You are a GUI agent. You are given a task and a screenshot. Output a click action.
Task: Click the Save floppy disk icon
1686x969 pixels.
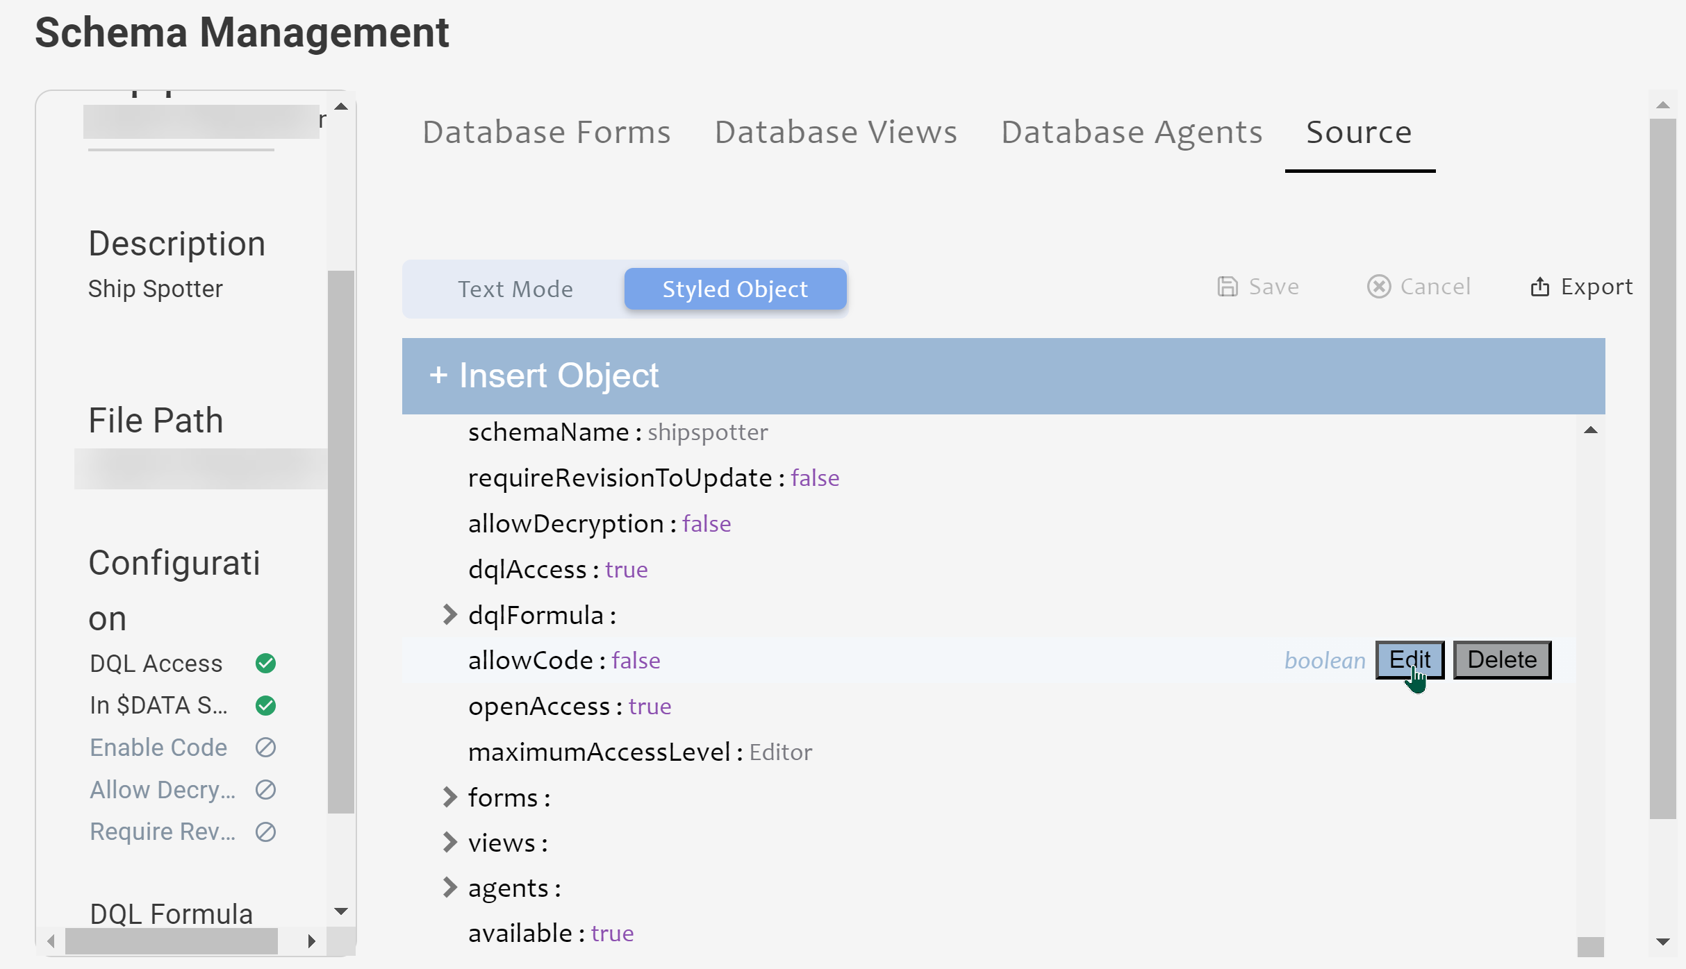[x=1228, y=287]
